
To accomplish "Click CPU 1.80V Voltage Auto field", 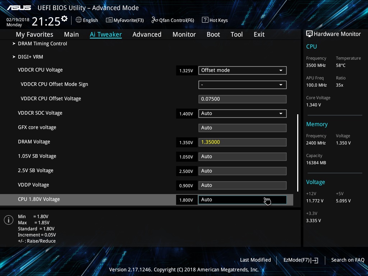I will pos(243,200).
